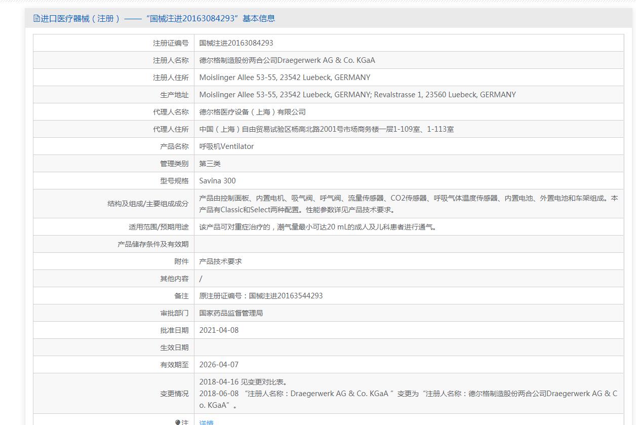Click the approval date 2021-04-08
This screenshot has height=425, width=636.
[219, 330]
